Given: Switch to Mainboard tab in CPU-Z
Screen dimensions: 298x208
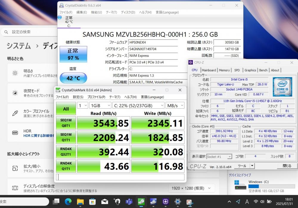Looking at the screenshot, I should [x=209, y=70].
